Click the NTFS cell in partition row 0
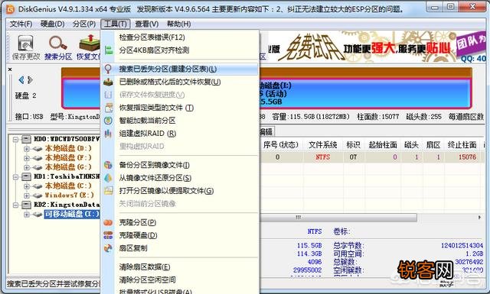The image size is (490, 294). (322, 157)
